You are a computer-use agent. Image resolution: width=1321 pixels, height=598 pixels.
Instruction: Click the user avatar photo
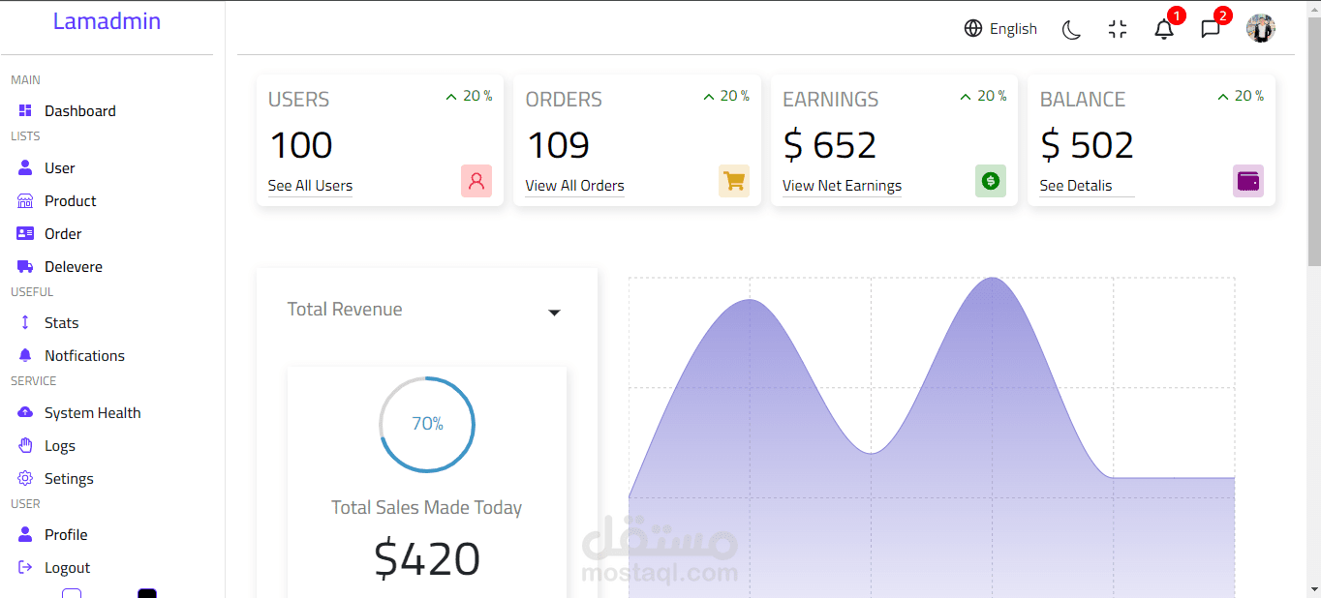pyautogui.click(x=1260, y=28)
